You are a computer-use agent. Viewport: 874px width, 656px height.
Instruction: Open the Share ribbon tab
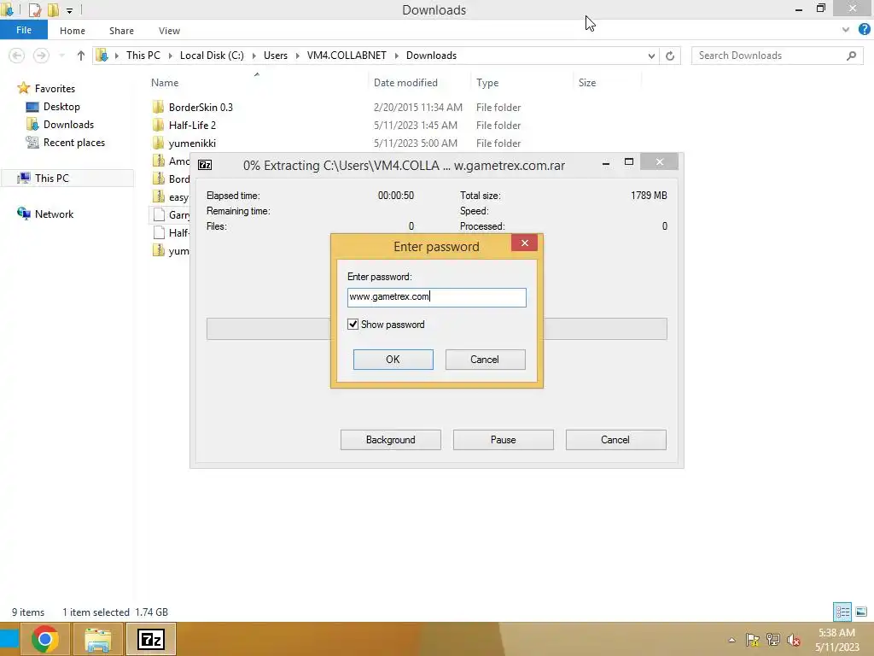121,31
